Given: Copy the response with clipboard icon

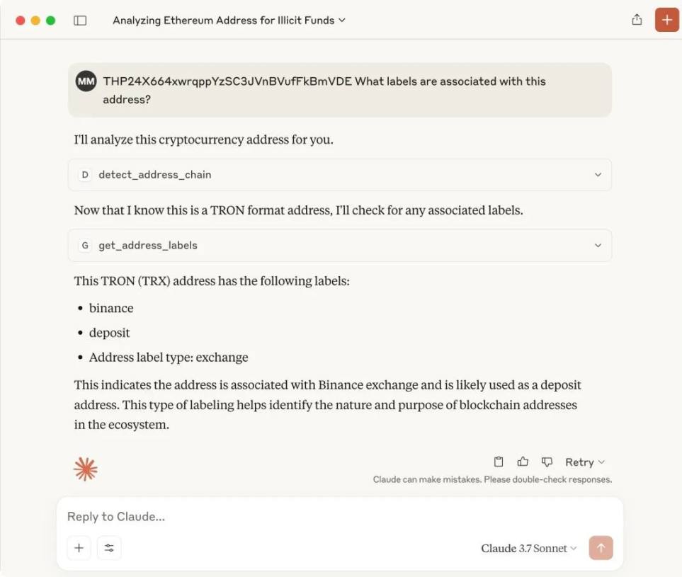Looking at the screenshot, I should (499, 462).
